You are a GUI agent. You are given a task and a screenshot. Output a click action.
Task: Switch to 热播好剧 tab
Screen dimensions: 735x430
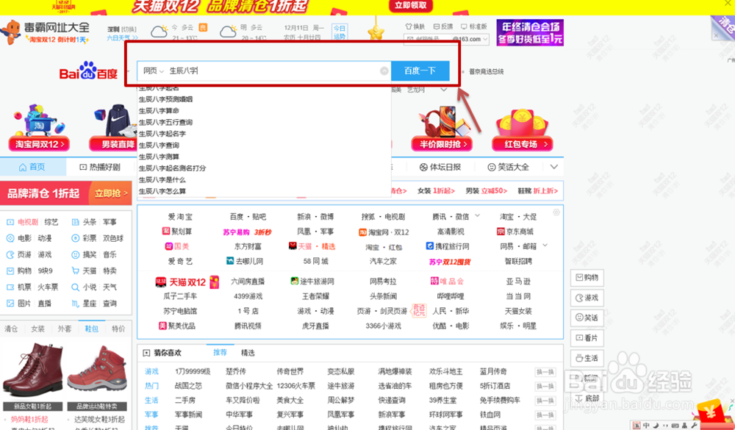(100, 167)
